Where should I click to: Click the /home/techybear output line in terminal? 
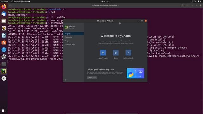pos(17,15)
